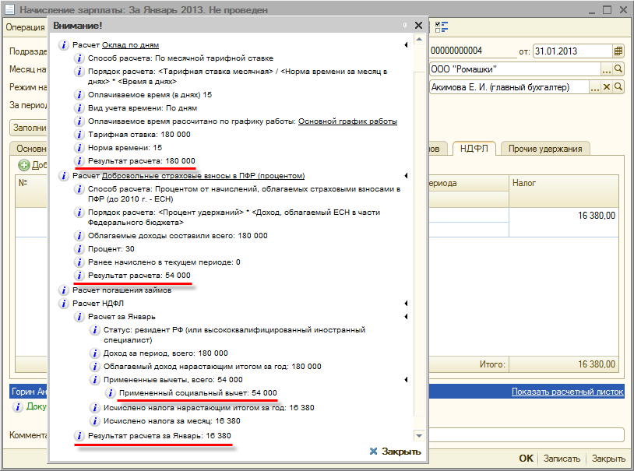Click magnifier icon beside Акимова Е. И. field

point(618,87)
